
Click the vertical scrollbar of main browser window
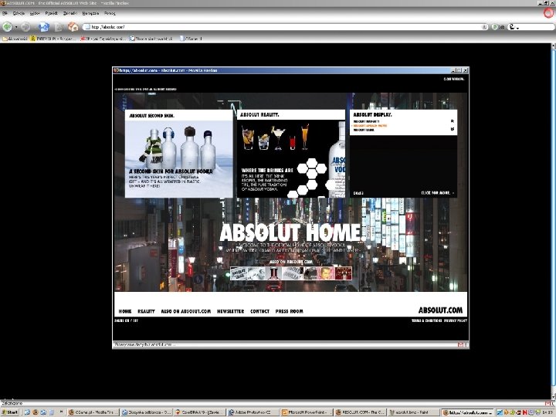click(553, 222)
